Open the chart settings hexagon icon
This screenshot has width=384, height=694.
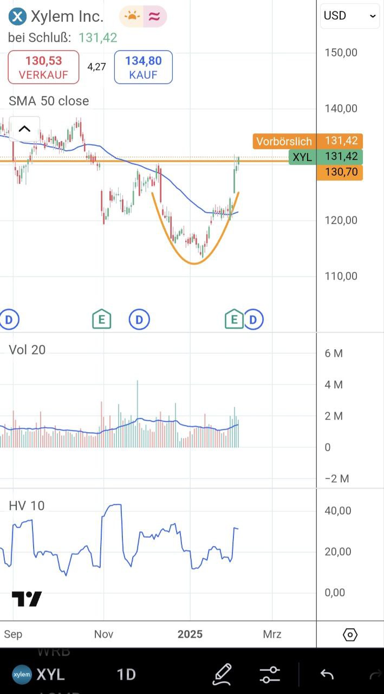point(350,634)
